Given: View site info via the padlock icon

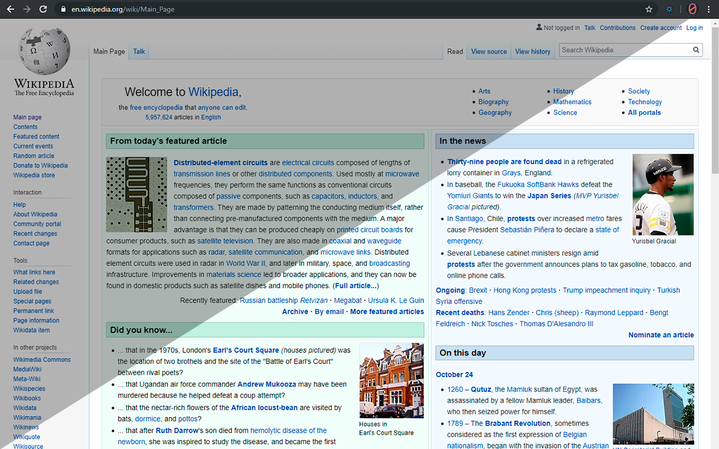Looking at the screenshot, I should coord(62,10).
